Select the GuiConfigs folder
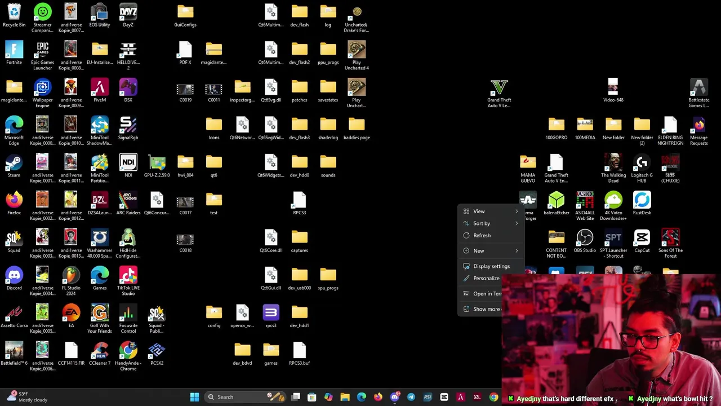721x406 pixels. (x=185, y=15)
